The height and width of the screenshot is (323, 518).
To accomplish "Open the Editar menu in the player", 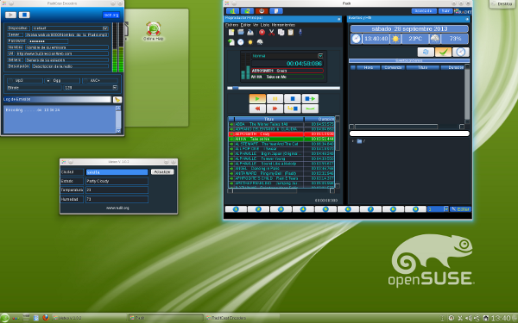I will (x=245, y=25).
